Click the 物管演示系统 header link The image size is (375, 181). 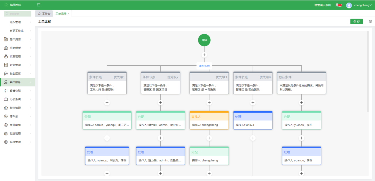[323, 5]
